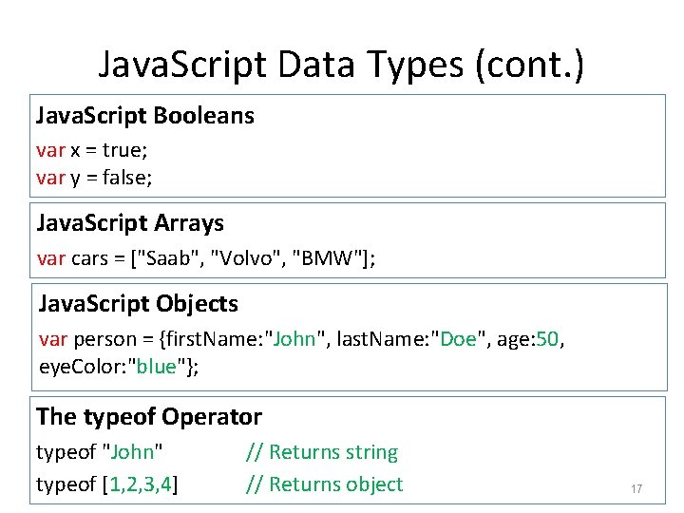Click the typeof "John" expression
This screenshot has width=684, height=513.
(x=100, y=453)
